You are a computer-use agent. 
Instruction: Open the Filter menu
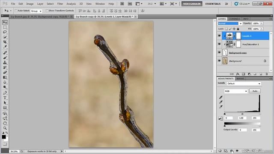[x=60, y=4]
